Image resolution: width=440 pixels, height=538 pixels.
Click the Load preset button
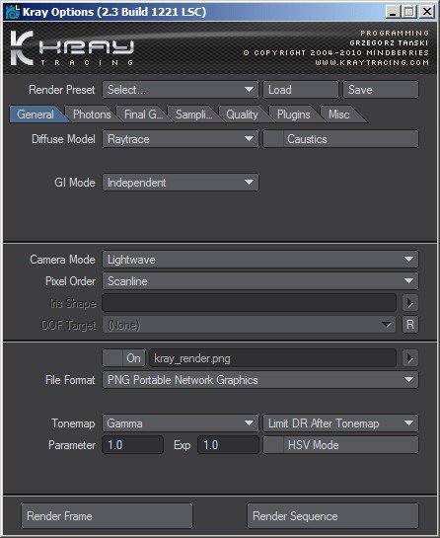pos(301,90)
